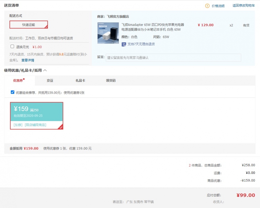This screenshot has width=260, height=208.
Task: Switch to the 优惠券 tab
Action: (x=19, y=80)
